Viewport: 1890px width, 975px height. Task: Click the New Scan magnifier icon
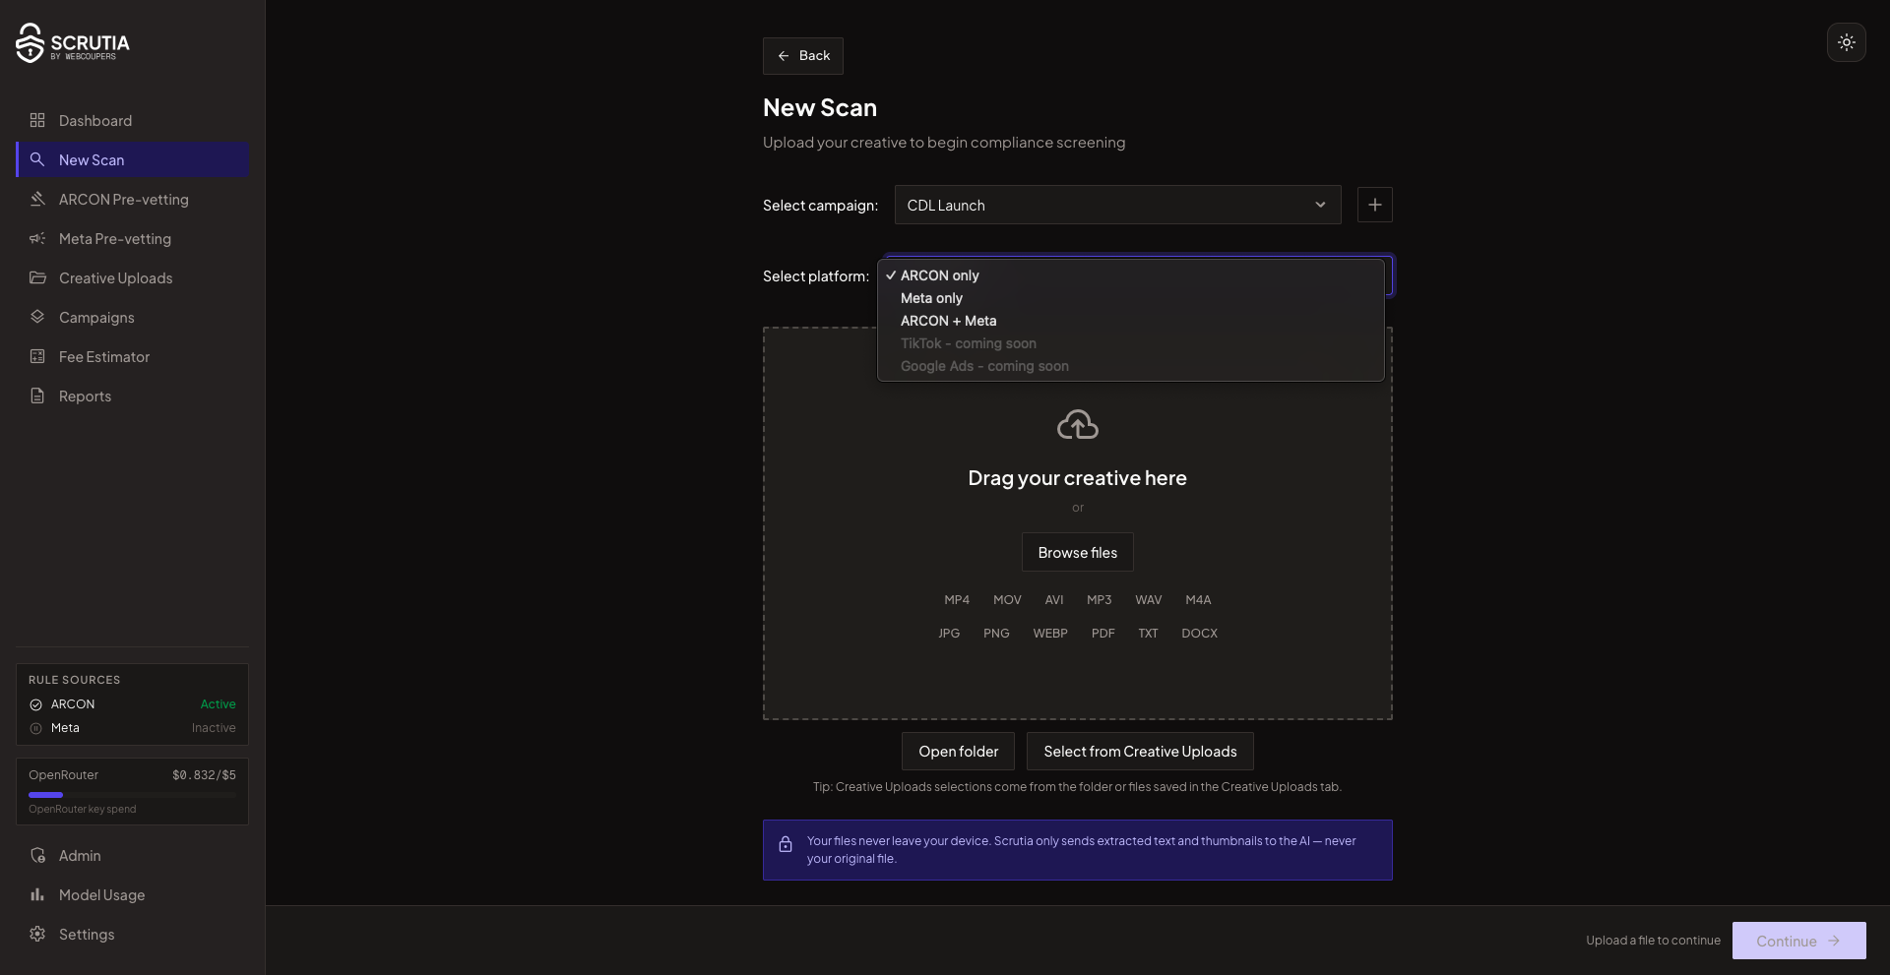click(x=37, y=159)
